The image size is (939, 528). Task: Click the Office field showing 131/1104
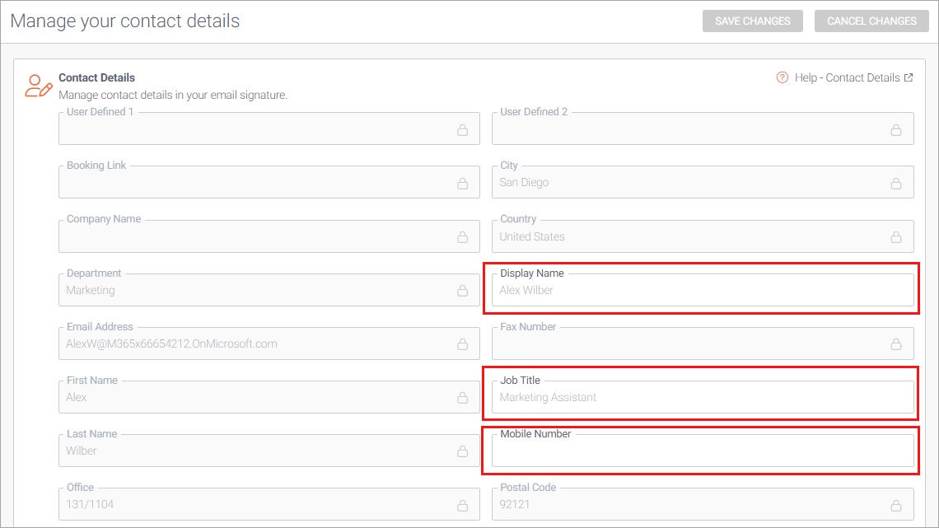pyautogui.click(x=255, y=505)
